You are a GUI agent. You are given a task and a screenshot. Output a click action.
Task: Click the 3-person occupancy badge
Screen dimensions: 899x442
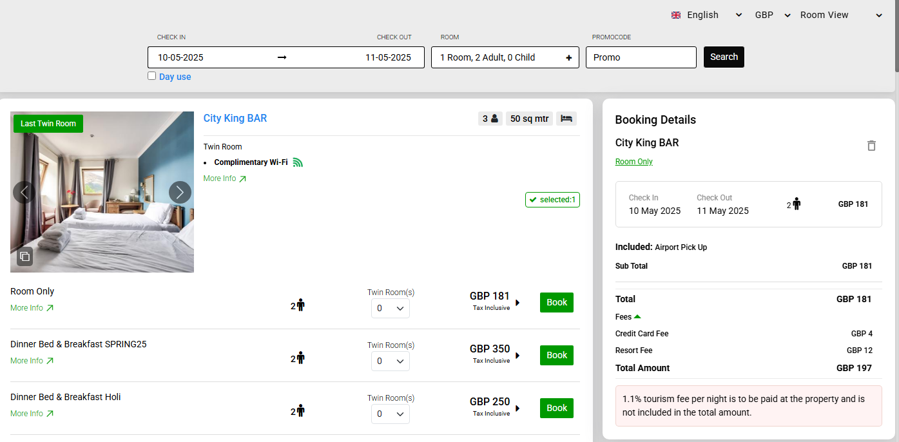tap(490, 119)
